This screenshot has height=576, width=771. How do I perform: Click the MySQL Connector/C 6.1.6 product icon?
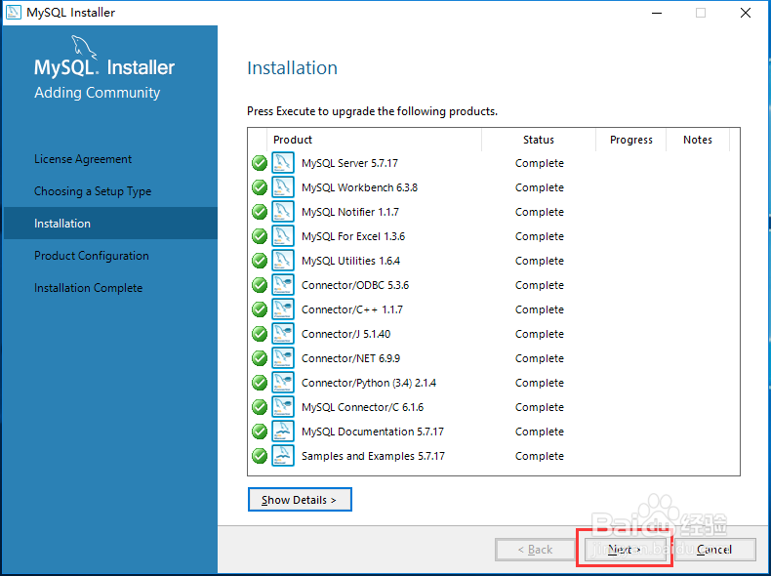pyautogui.click(x=283, y=407)
